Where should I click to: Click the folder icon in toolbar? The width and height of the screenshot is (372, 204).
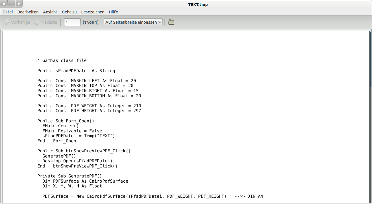click(x=171, y=22)
